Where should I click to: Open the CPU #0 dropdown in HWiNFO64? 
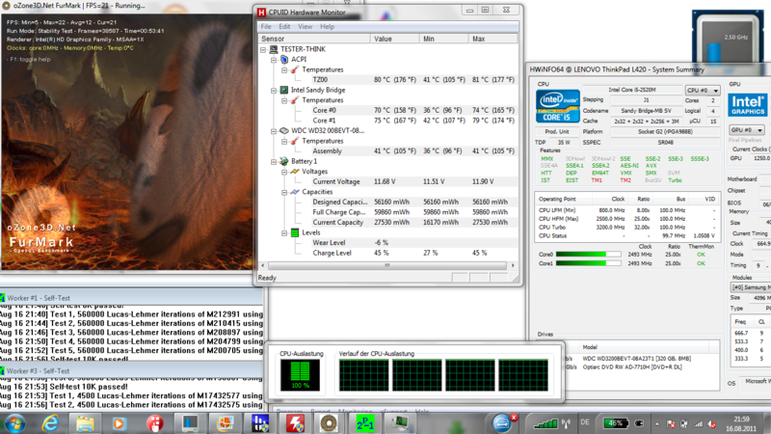(x=703, y=90)
